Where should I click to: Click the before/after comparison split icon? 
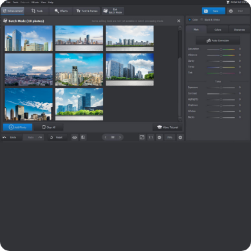[x=83, y=137]
